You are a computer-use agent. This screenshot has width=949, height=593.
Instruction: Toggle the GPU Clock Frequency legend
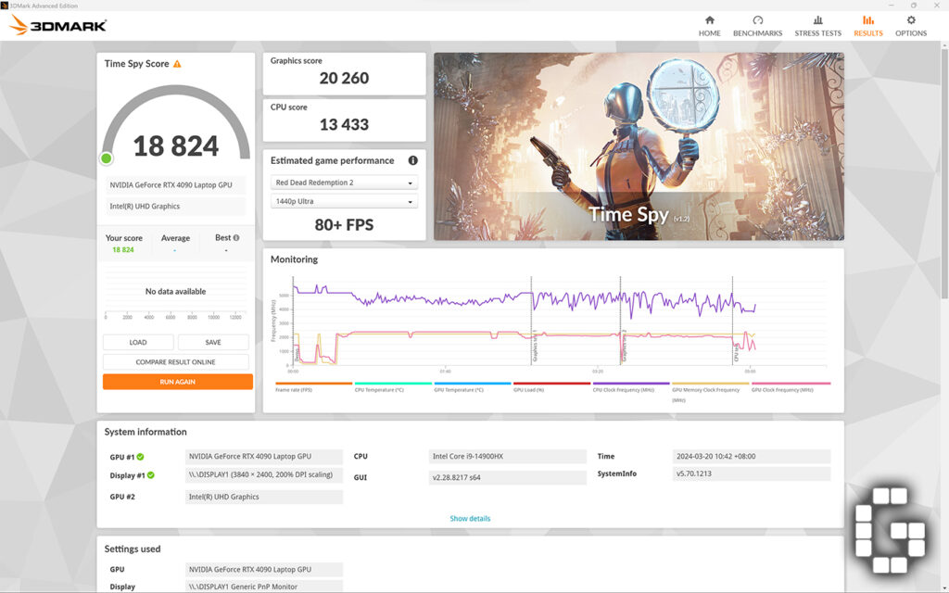tap(791, 387)
